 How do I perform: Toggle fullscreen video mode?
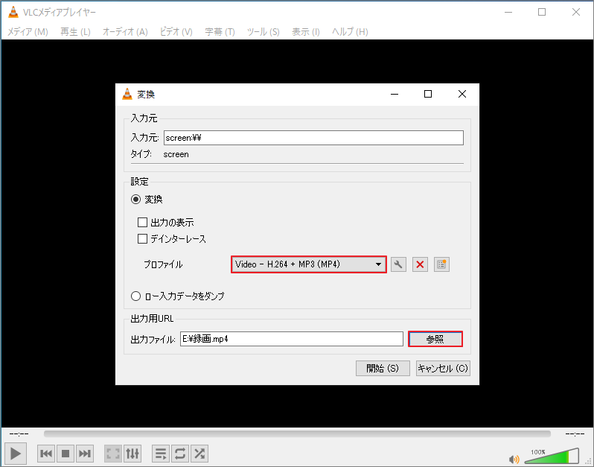coord(113,454)
